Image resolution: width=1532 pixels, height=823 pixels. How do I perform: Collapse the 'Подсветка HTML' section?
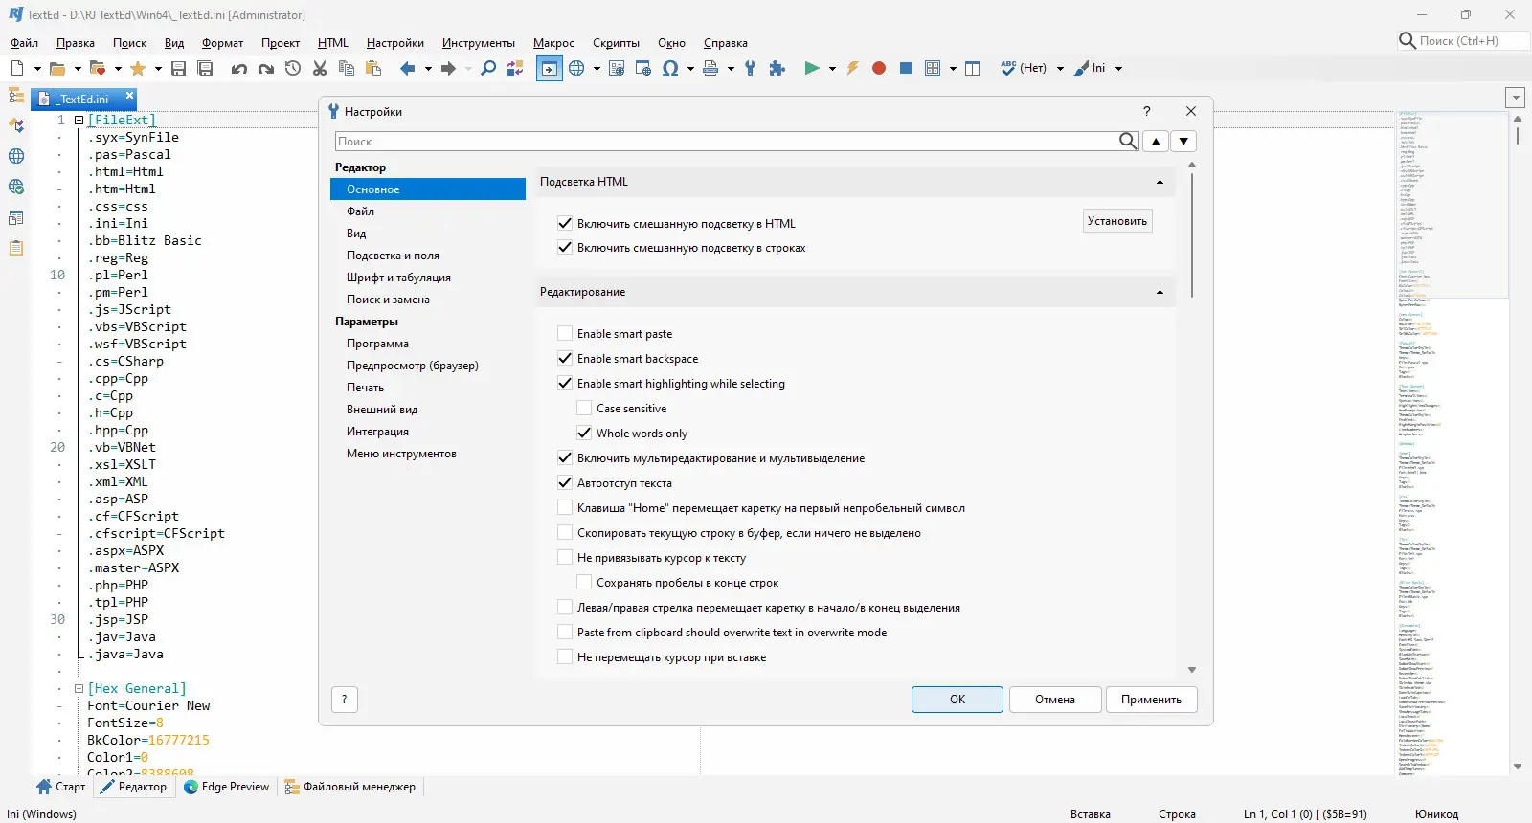coord(1160,182)
